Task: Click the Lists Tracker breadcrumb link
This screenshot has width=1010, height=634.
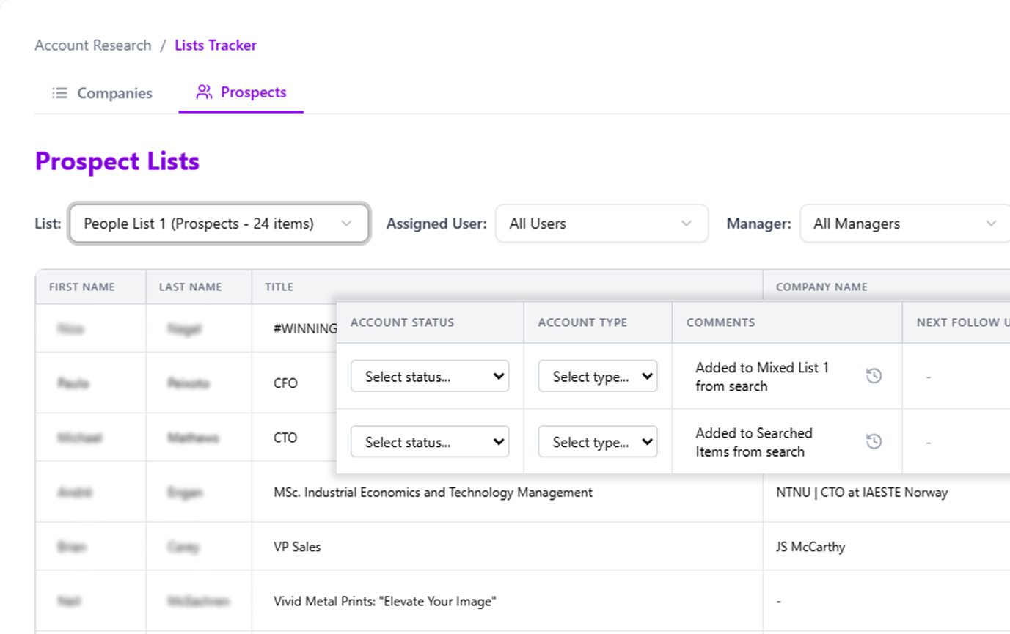Action: click(x=216, y=45)
